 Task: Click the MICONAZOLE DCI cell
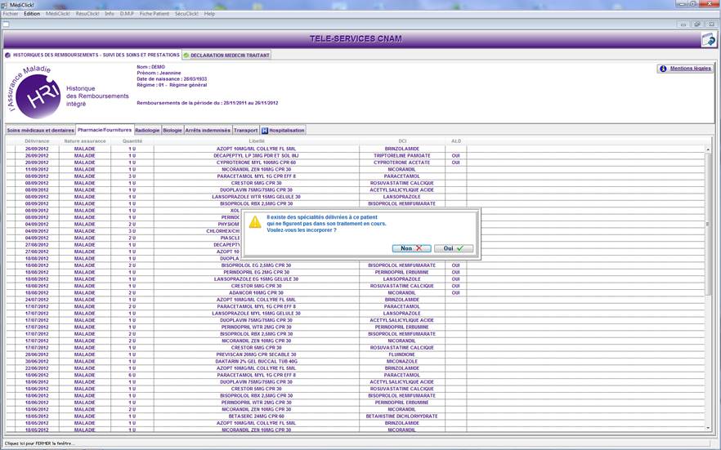402,361
